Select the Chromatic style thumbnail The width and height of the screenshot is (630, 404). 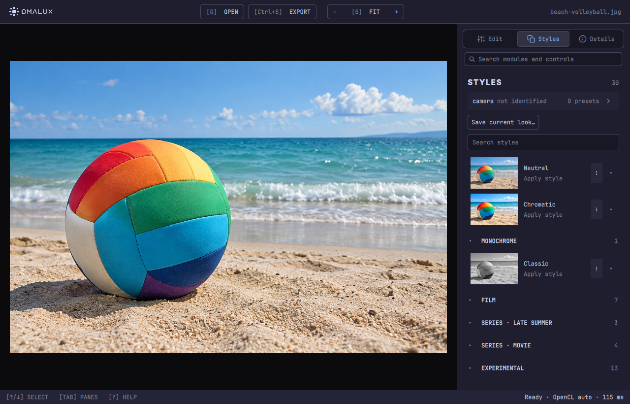(x=494, y=209)
